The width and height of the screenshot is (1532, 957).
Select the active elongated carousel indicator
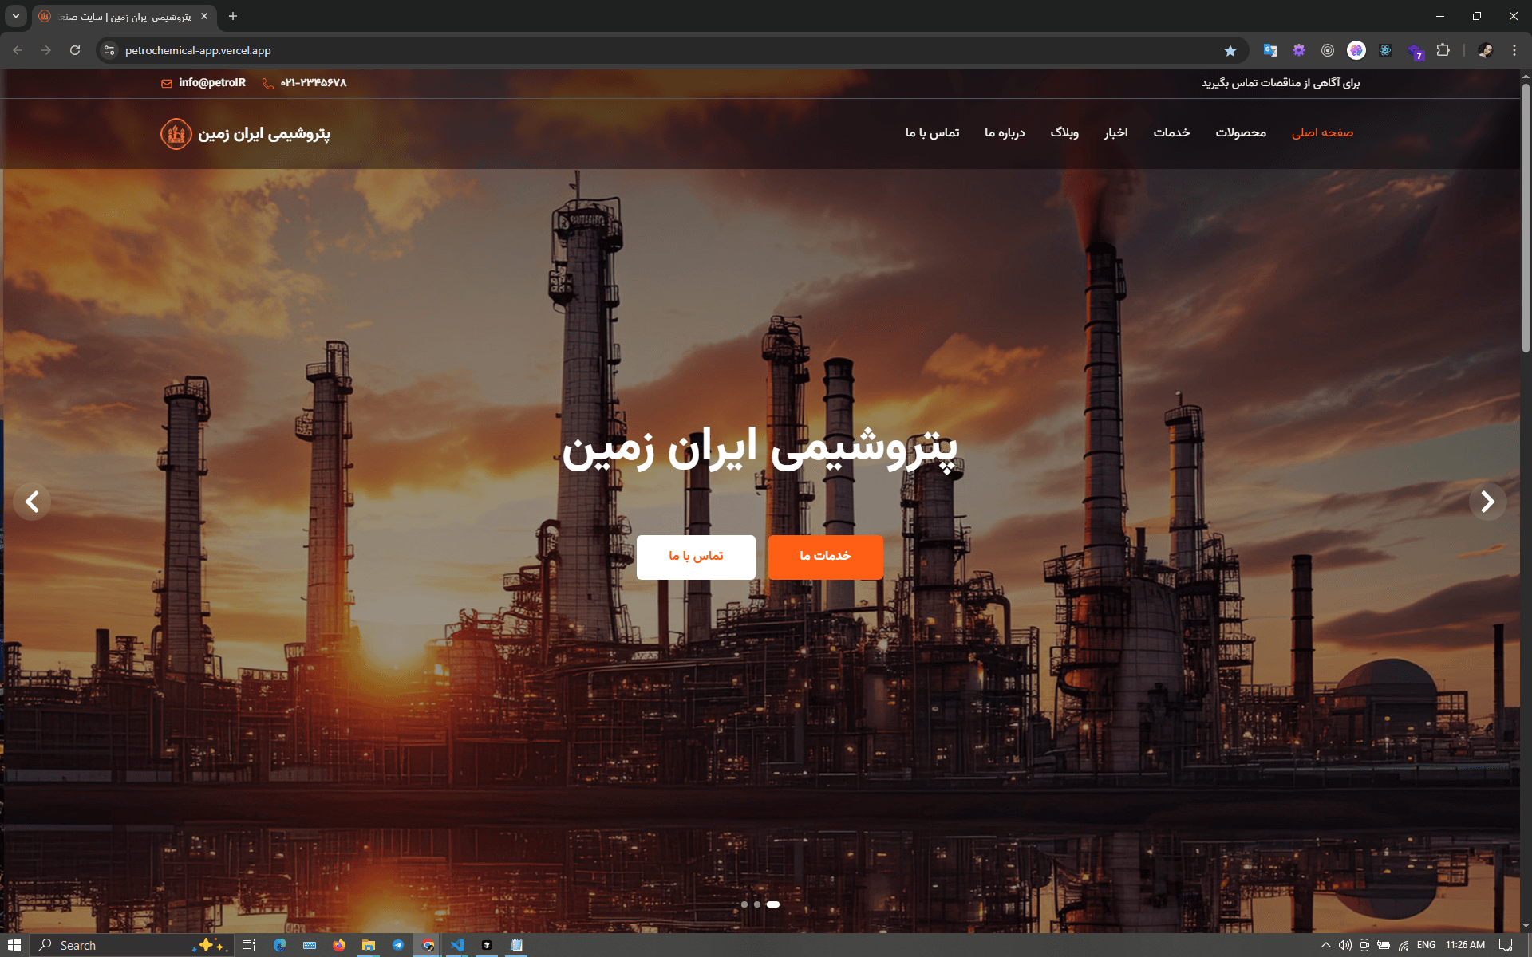tap(773, 904)
